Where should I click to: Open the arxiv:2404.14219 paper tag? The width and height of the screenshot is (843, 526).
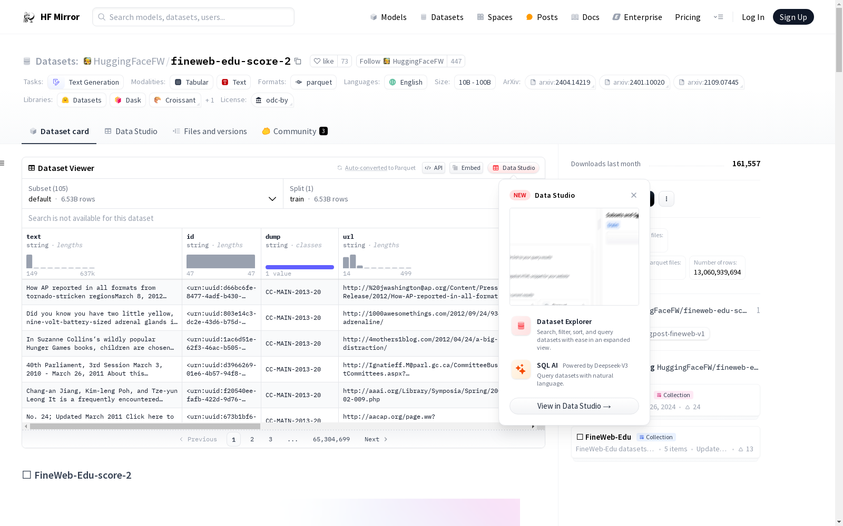560,82
